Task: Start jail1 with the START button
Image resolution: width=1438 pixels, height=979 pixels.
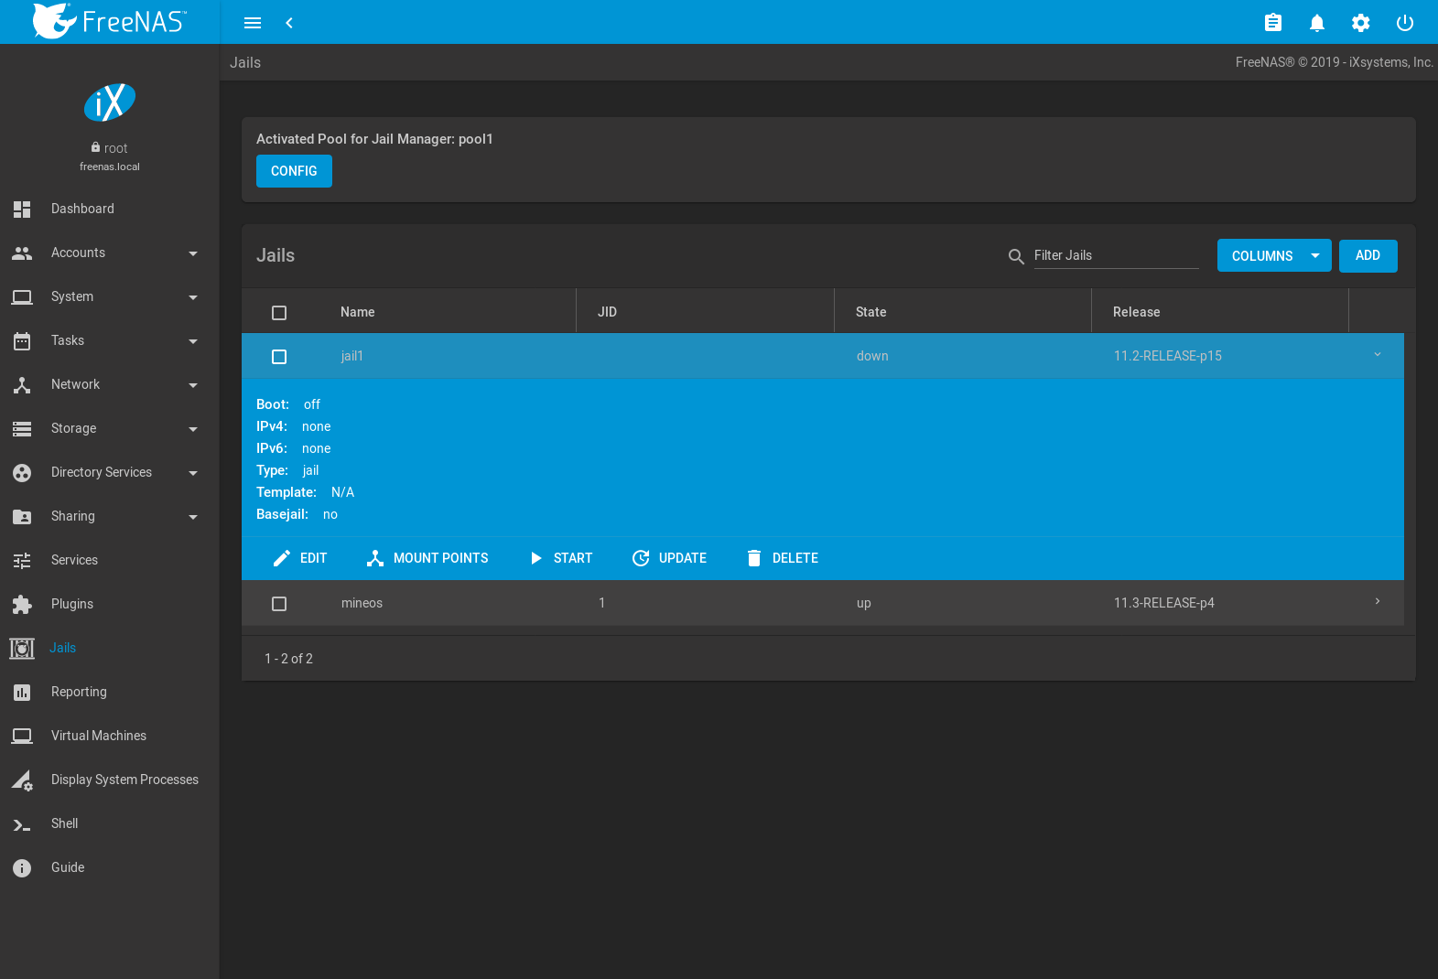Action: click(561, 558)
